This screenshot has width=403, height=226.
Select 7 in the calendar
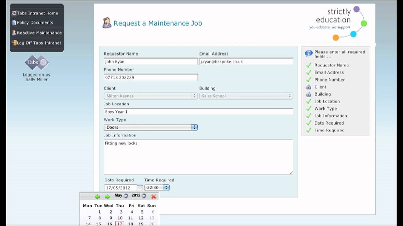click(x=89, y=218)
